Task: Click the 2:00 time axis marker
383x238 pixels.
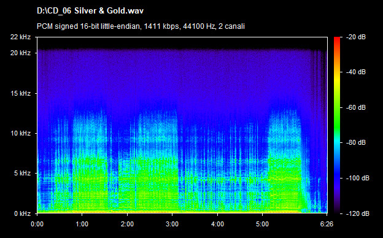Action: pyautogui.click(x=127, y=224)
